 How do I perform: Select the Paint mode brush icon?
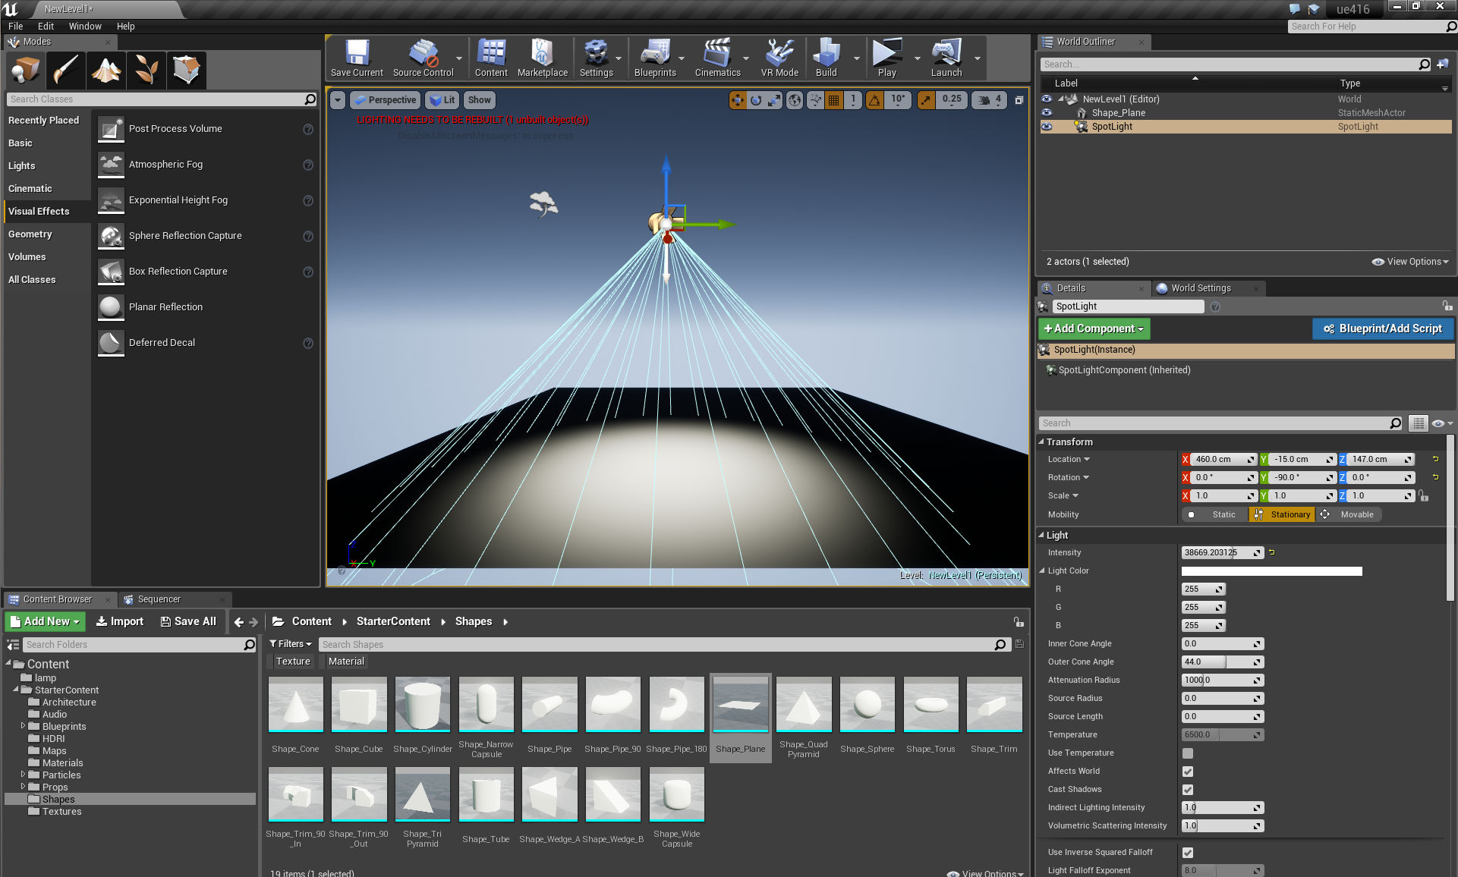click(x=66, y=71)
